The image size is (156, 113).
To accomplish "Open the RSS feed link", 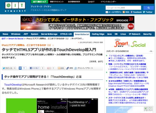I will 126,12.
